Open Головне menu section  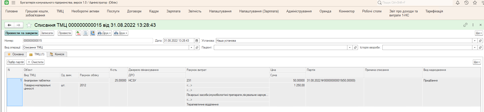[12, 11]
